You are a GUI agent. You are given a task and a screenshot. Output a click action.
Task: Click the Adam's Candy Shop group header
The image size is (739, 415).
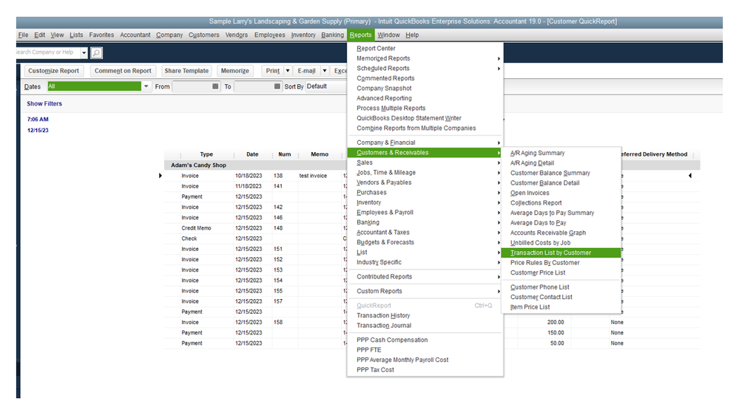198,165
